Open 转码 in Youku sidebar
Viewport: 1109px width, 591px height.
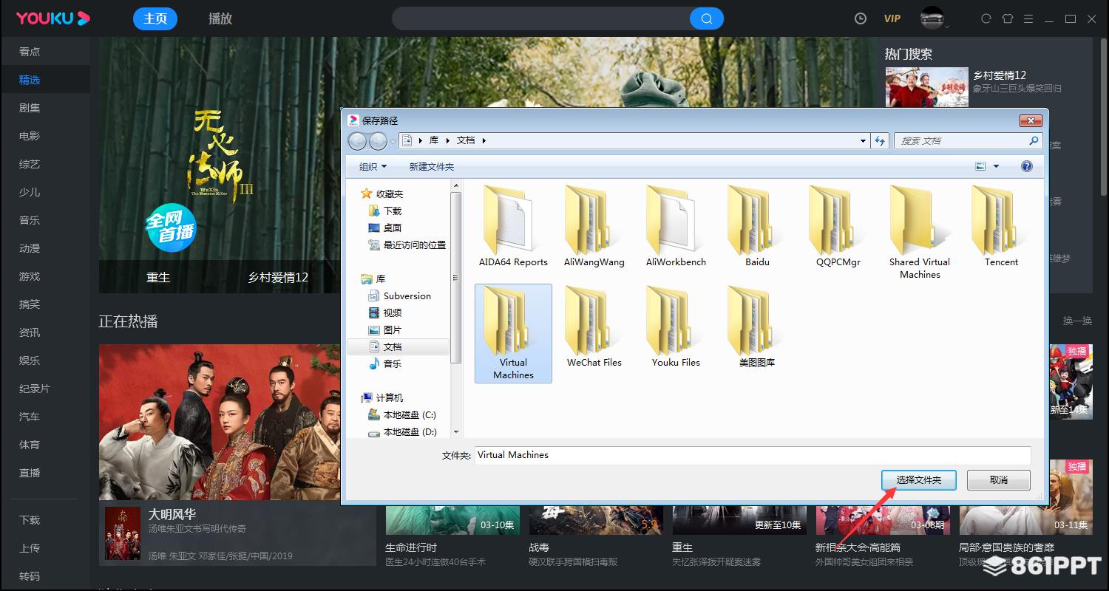[30, 576]
